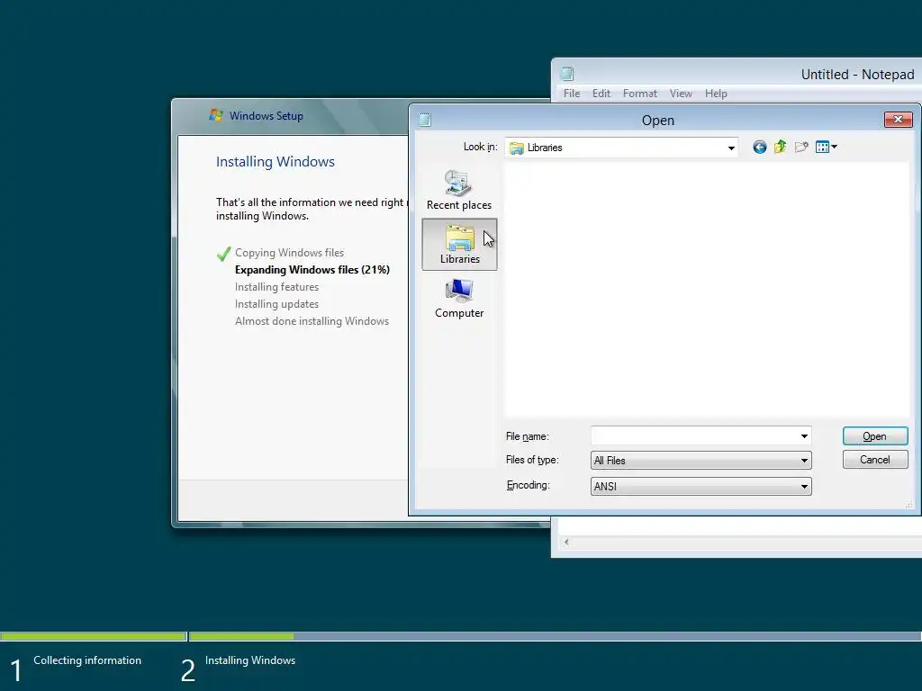Image resolution: width=922 pixels, height=691 pixels.
Task: Click the 'Installing Windows' step 2 label
Action: [250, 660]
